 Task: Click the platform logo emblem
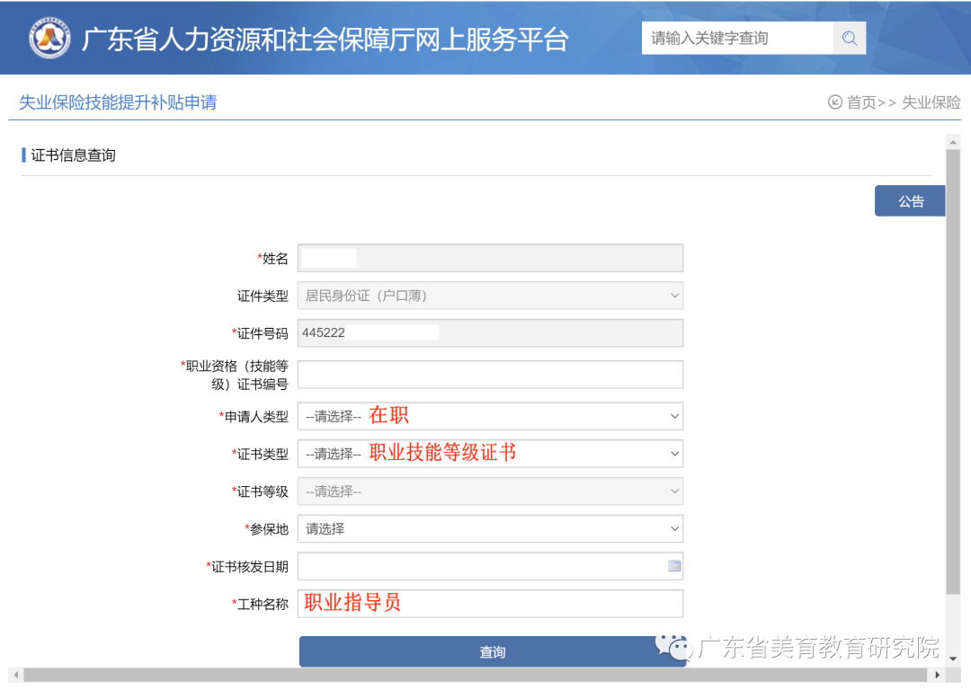[49, 39]
